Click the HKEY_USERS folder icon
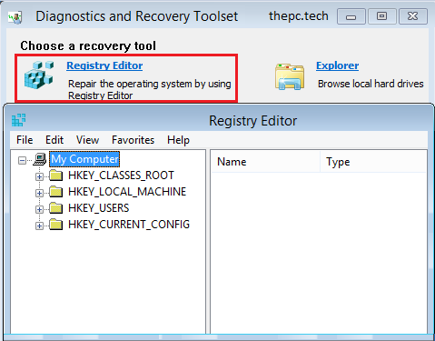Viewport: 435px width, 341px height. (x=56, y=208)
